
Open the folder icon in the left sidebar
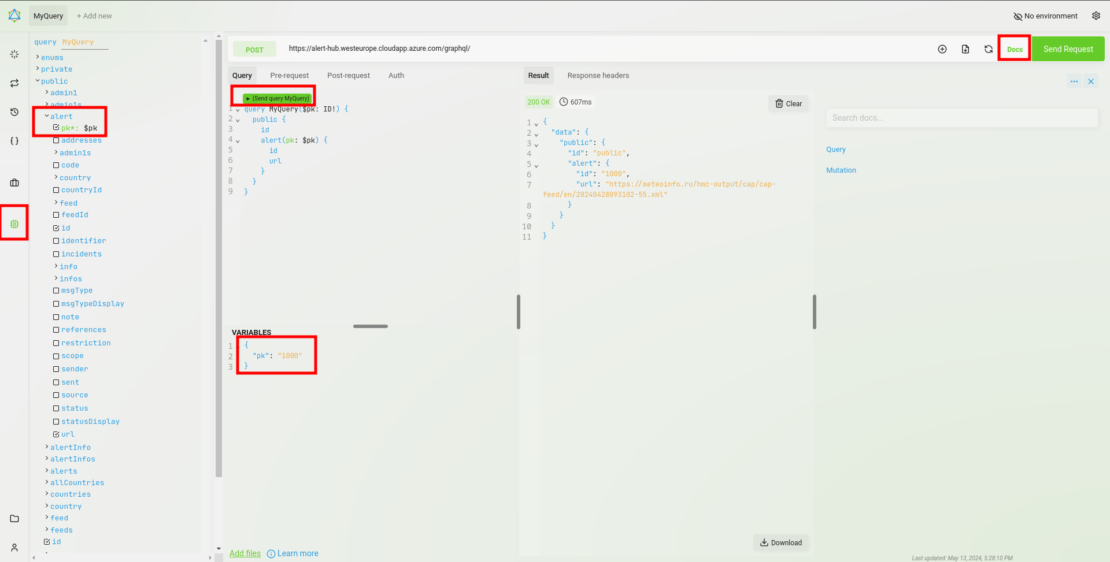[14, 518]
